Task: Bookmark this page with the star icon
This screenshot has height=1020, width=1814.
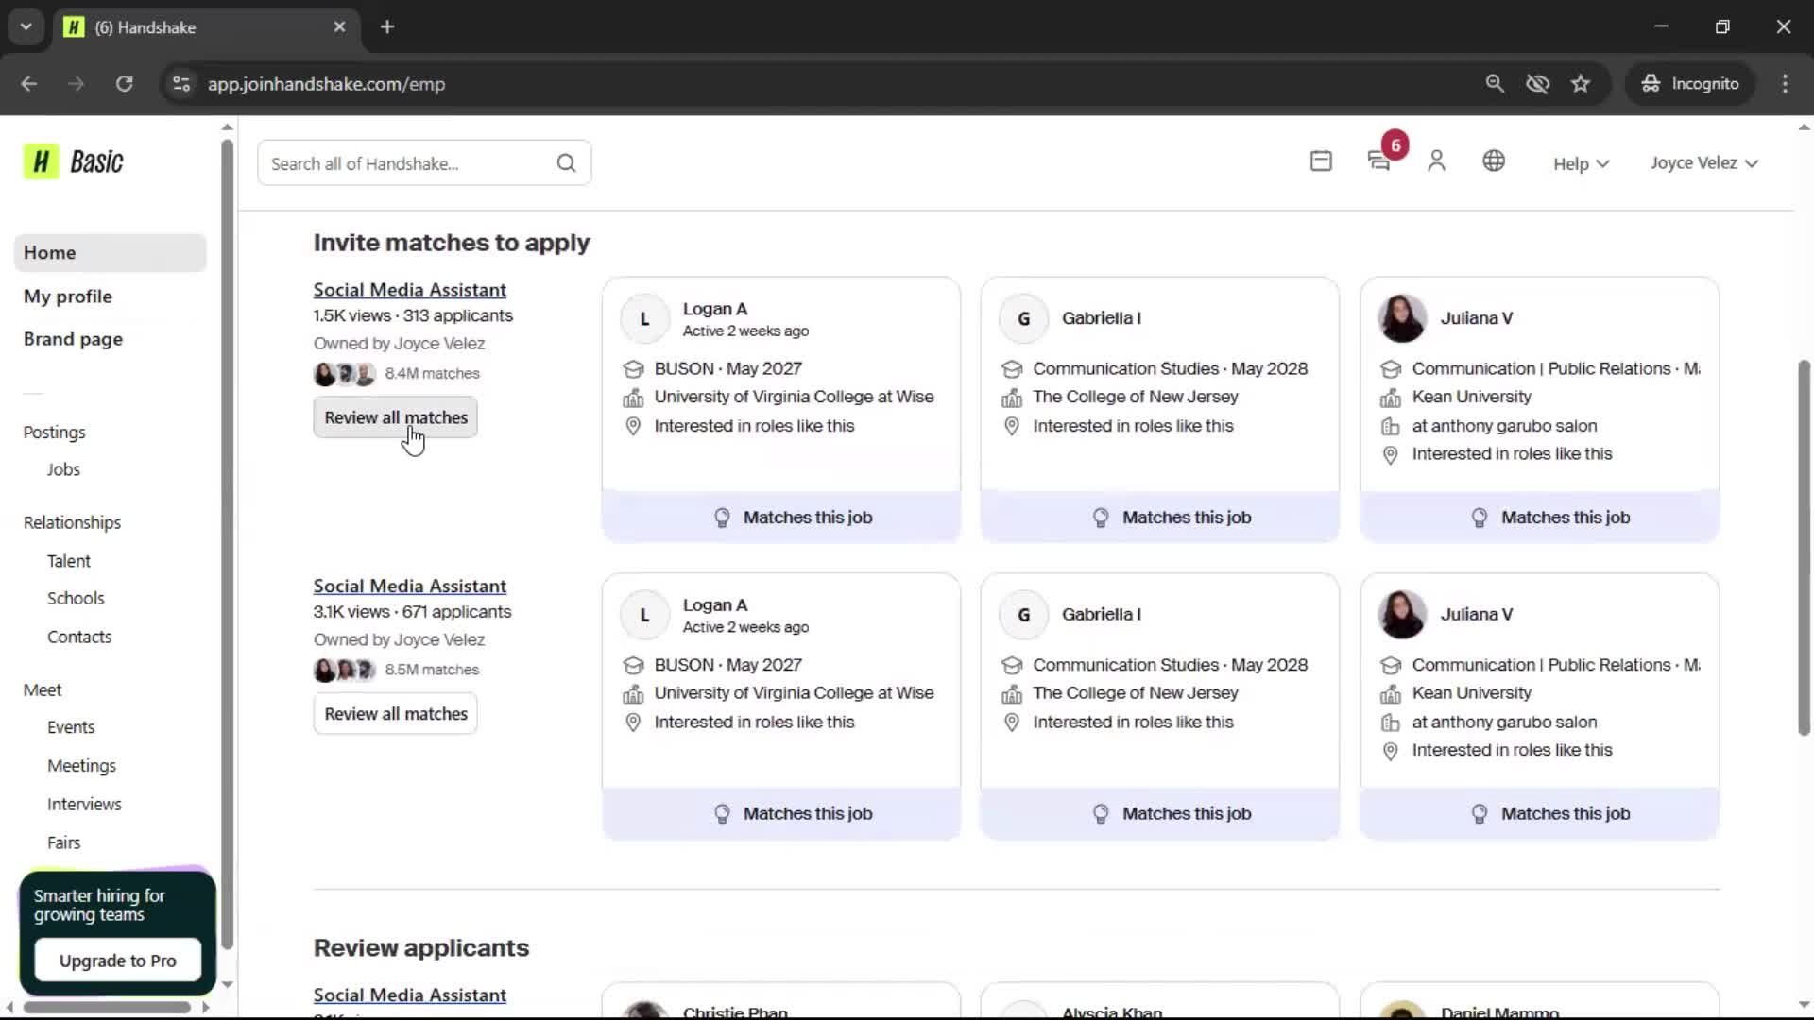Action: point(1581,83)
